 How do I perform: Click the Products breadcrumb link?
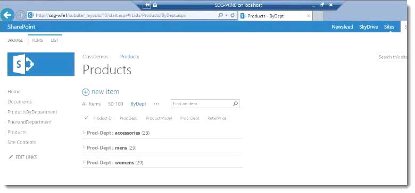(x=129, y=57)
